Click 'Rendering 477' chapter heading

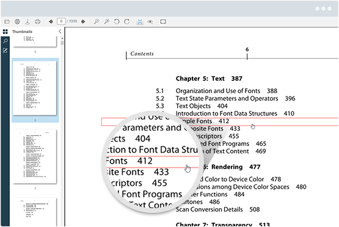(x=236, y=167)
